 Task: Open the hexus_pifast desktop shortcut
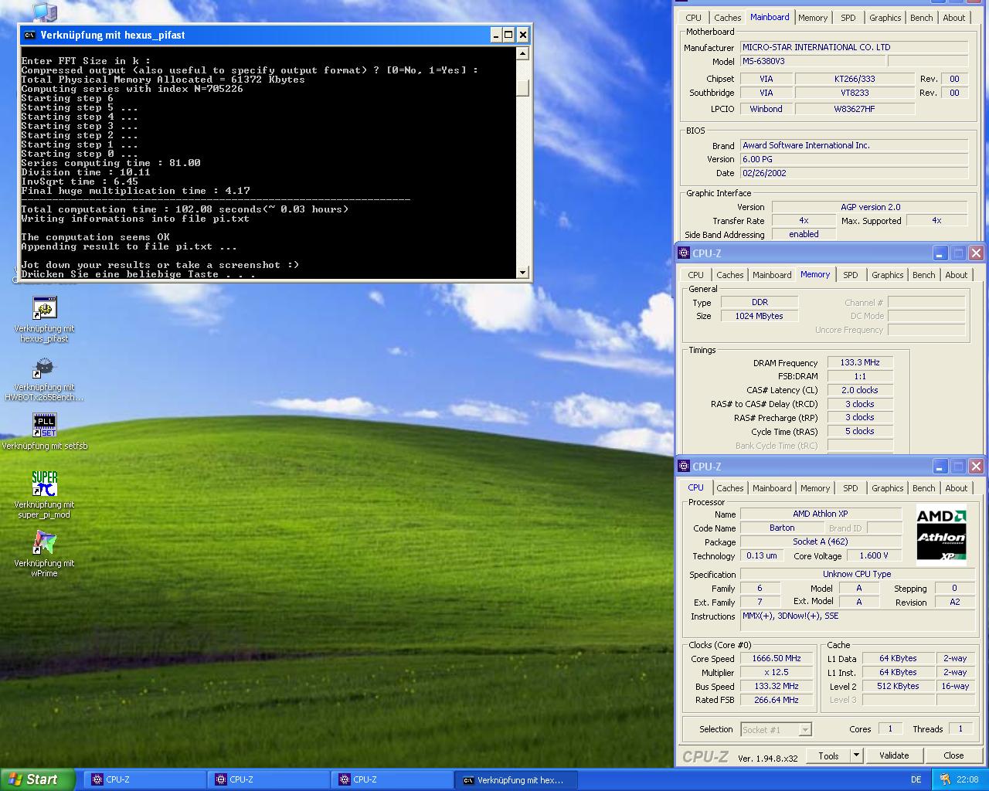click(x=44, y=319)
